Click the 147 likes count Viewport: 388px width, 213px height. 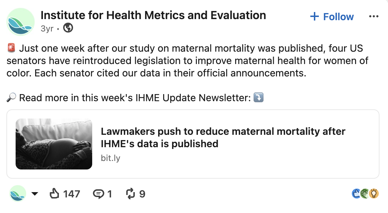click(x=72, y=194)
